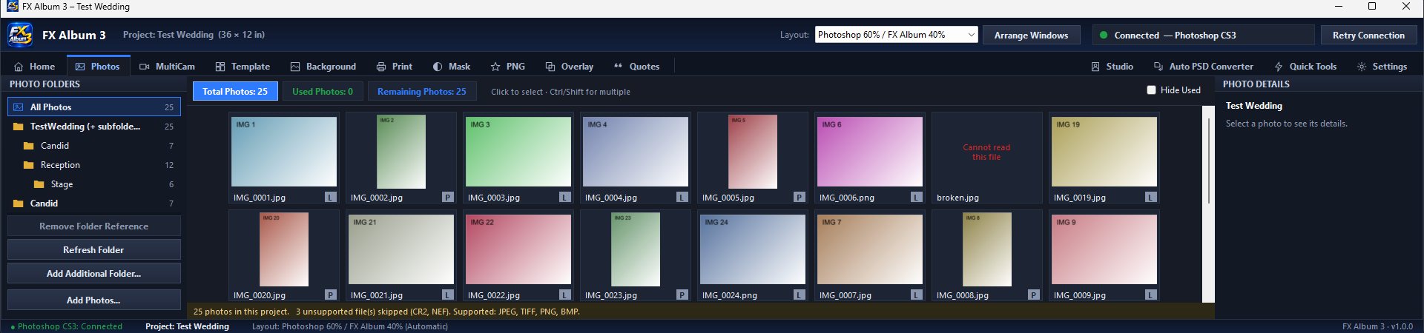Image resolution: width=1424 pixels, height=333 pixels.
Task: Select IMG_0003.jpg thumbnail
Action: click(x=518, y=158)
